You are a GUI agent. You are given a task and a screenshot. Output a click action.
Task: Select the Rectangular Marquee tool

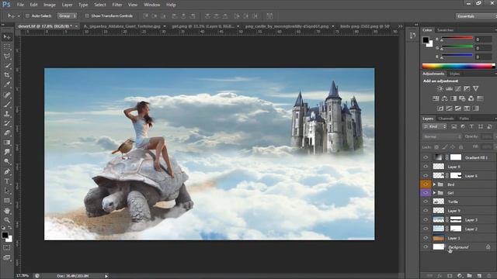pos(7,47)
